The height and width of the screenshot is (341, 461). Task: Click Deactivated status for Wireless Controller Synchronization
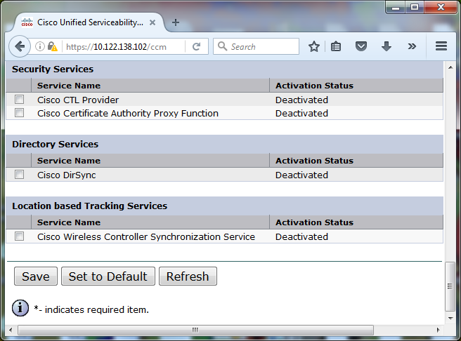pyautogui.click(x=301, y=237)
